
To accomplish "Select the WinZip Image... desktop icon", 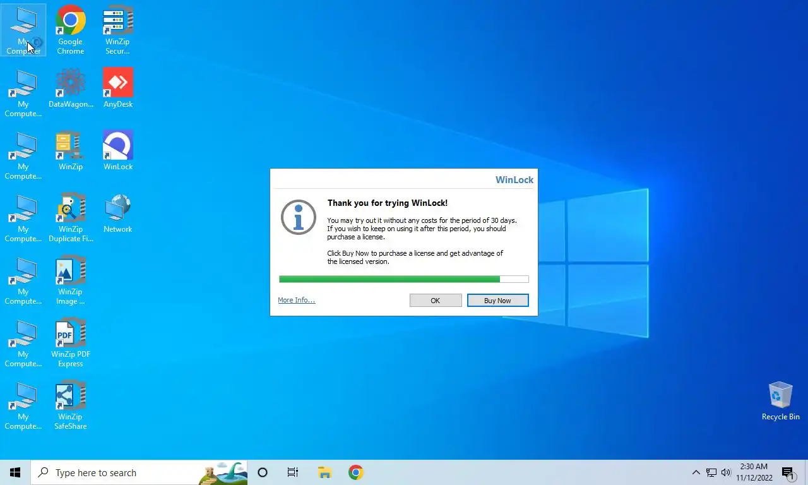I will click(71, 280).
